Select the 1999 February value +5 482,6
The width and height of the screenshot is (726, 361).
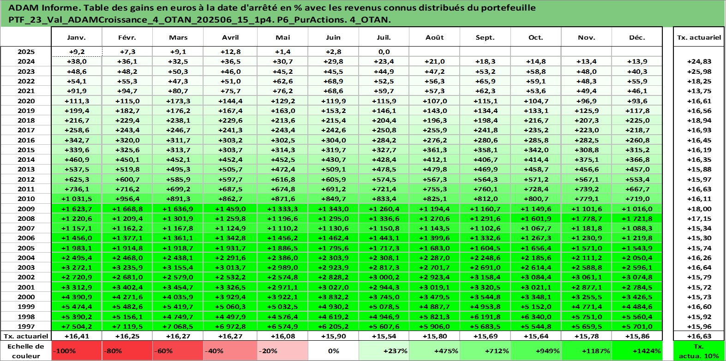(127, 307)
